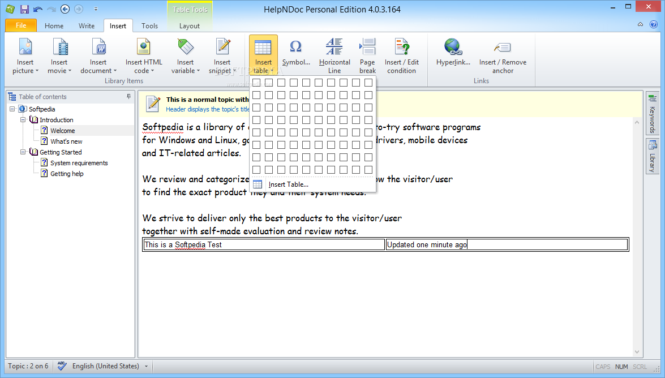The height and width of the screenshot is (378, 665).
Task: Click the Insert movie icon
Action: point(59,46)
